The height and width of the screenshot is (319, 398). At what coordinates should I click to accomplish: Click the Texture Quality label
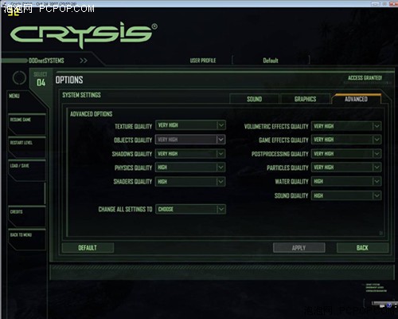(x=134, y=126)
